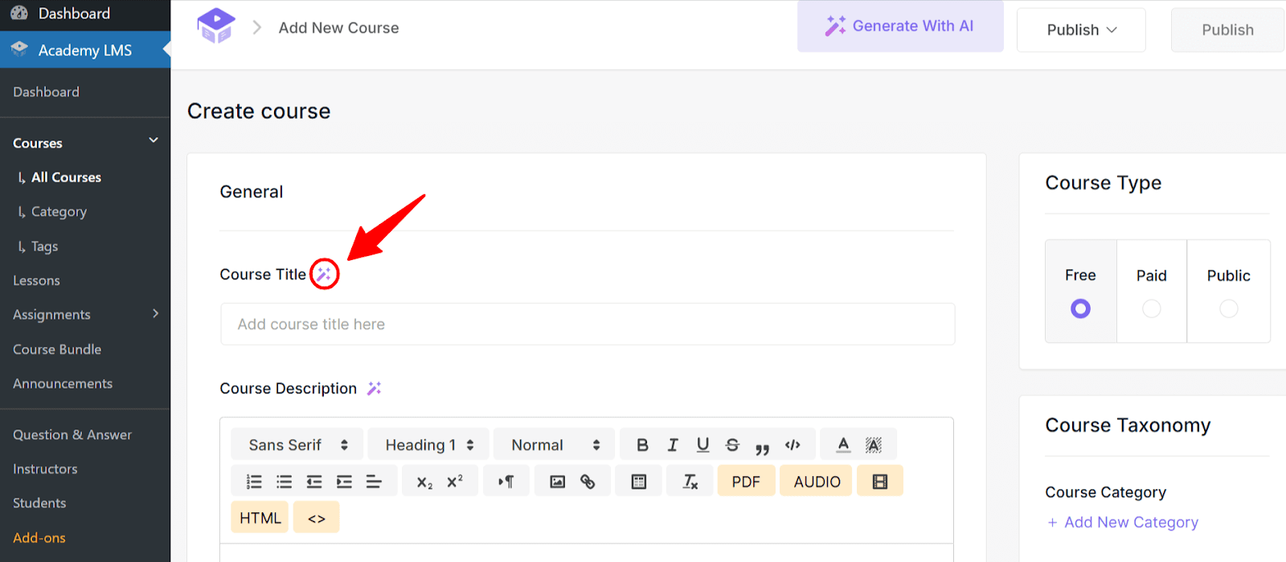Apply subscript formatting
The image size is (1286, 562).
pyautogui.click(x=424, y=482)
